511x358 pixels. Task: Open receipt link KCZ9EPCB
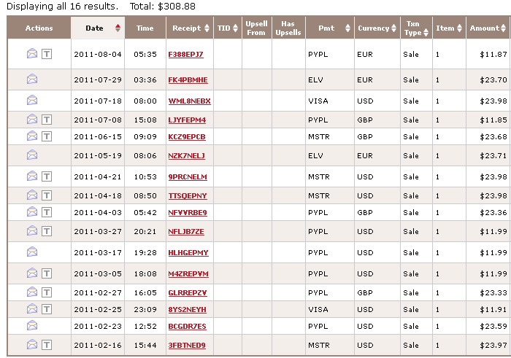(187, 136)
